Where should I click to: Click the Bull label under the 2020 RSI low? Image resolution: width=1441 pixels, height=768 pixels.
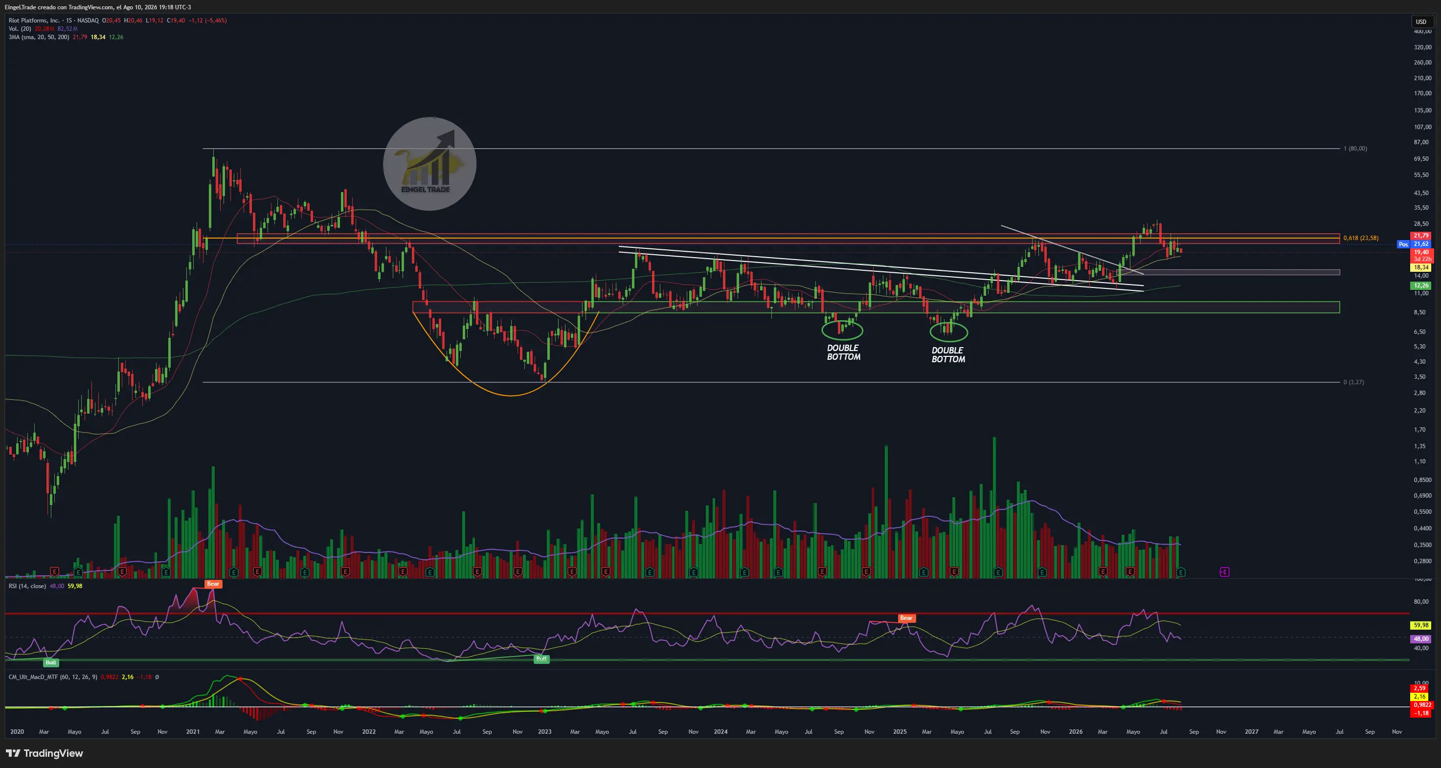pyautogui.click(x=51, y=662)
